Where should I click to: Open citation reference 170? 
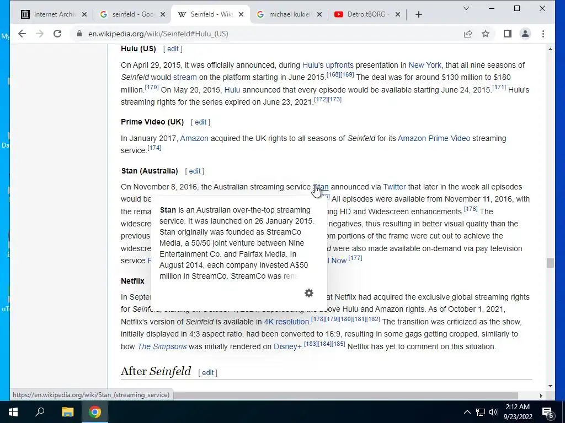point(152,87)
